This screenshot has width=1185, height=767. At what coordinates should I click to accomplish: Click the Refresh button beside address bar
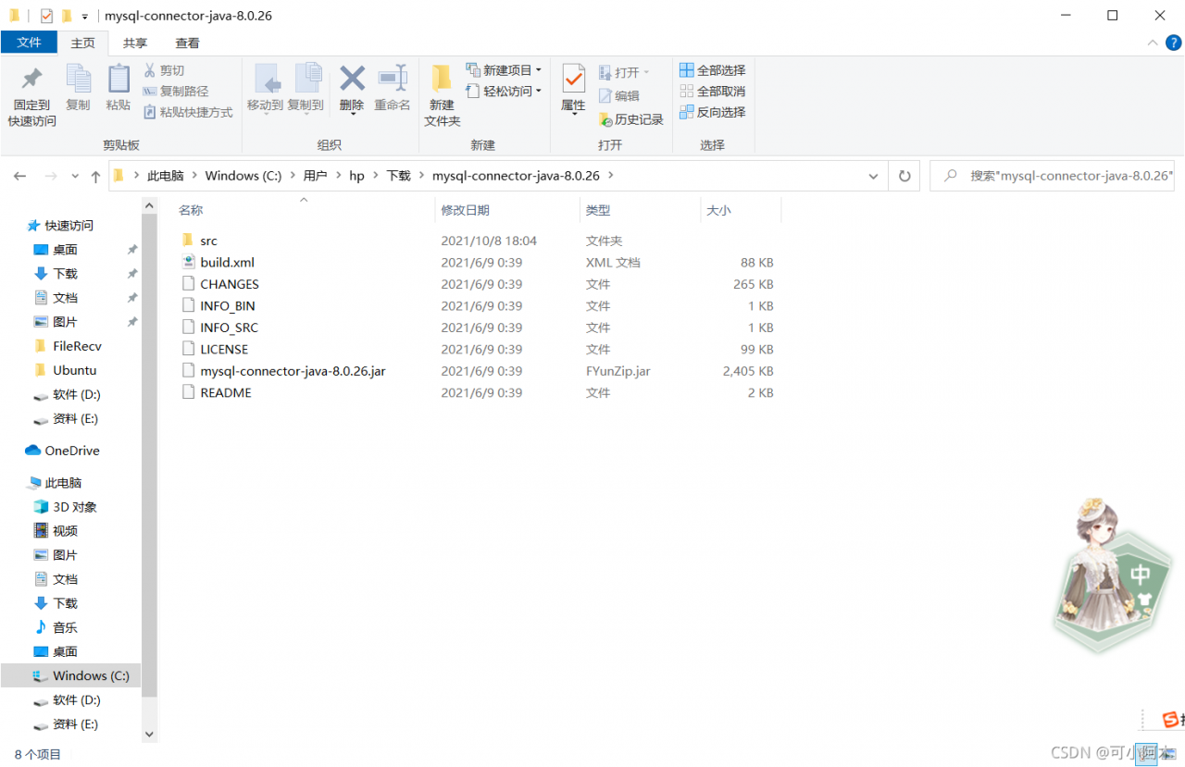click(904, 176)
